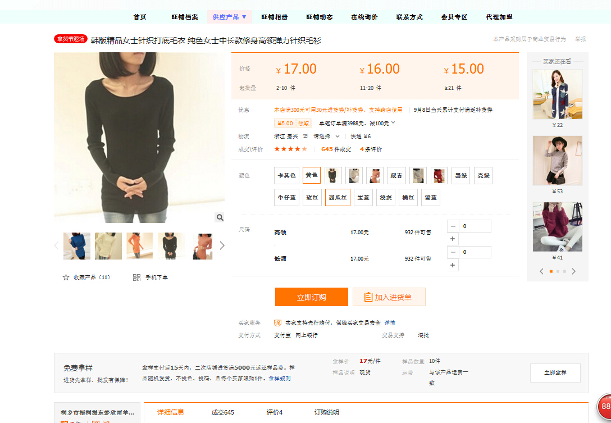The width and height of the screenshot is (611, 423).
Task: Select the 卡其色 color option
Action: (x=286, y=176)
